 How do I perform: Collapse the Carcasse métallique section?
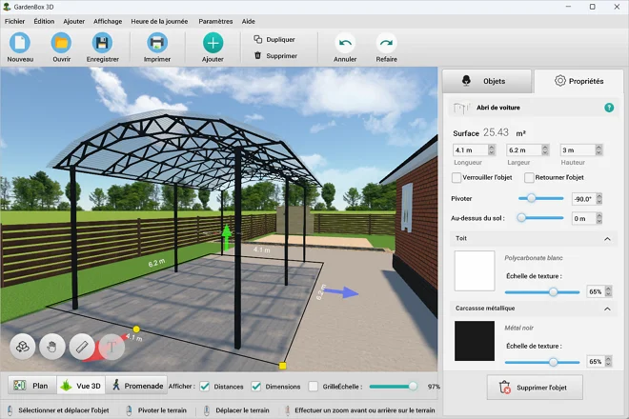pyautogui.click(x=609, y=309)
